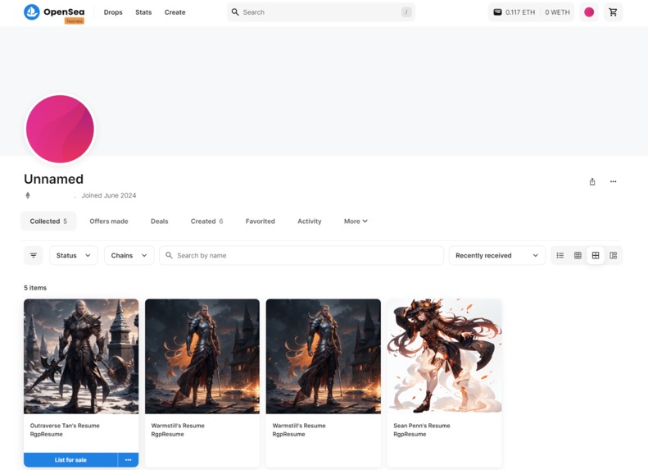Focus the Search by name field
This screenshot has width=648, height=470.
click(301, 255)
